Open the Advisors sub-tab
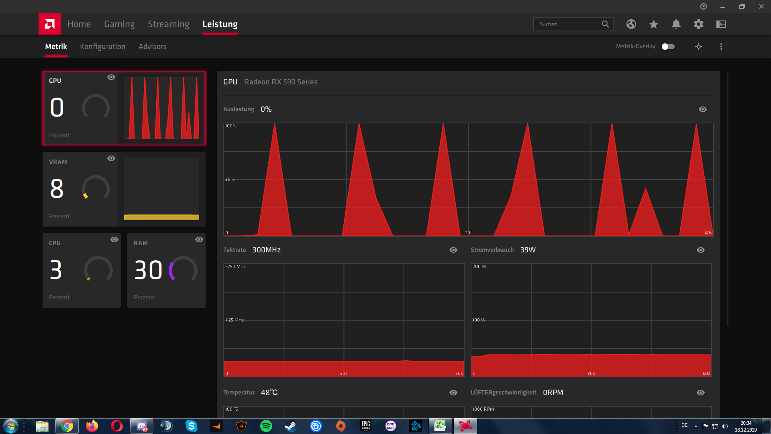Image resolution: width=771 pixels, height=434 pixels. 152,47
